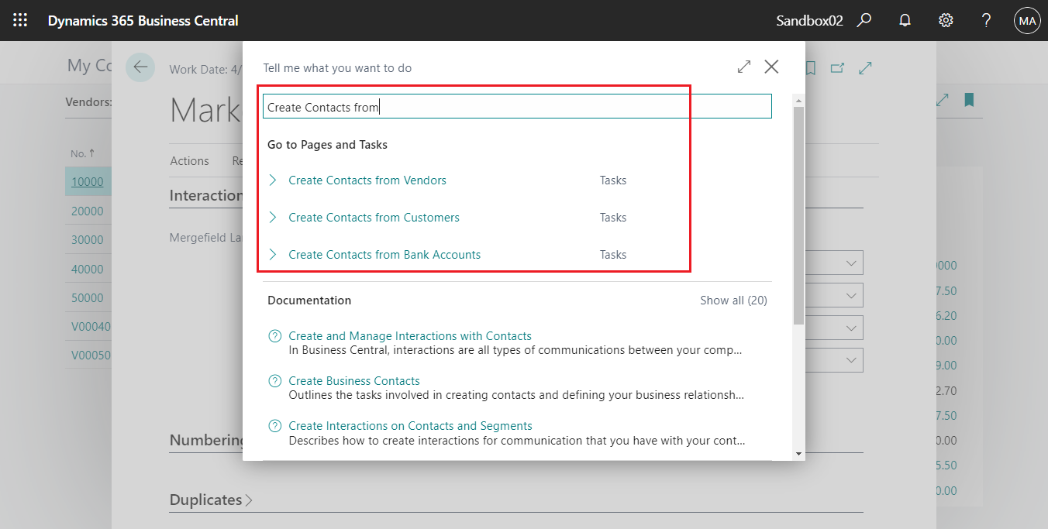The width and height of the screenshot is (1048, 529).
Task: Expand the Create Contacts from Customers chevron
Action: pos(273,217)
